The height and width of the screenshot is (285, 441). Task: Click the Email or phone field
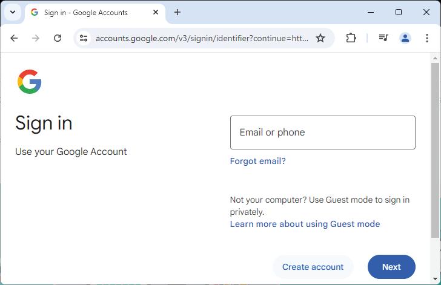coord(322,133)
